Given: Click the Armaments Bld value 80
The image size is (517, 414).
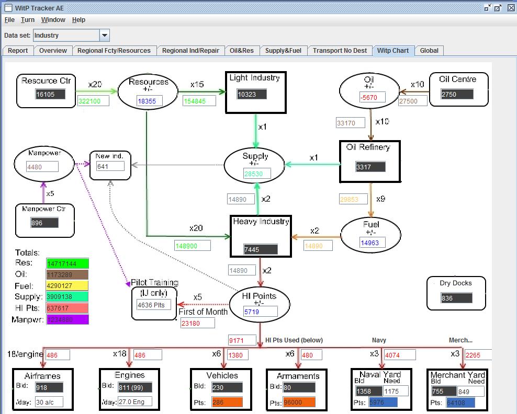Looking at the screenshot, I should point(299,387).
